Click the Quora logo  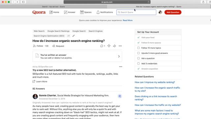[x=39, y=12]
